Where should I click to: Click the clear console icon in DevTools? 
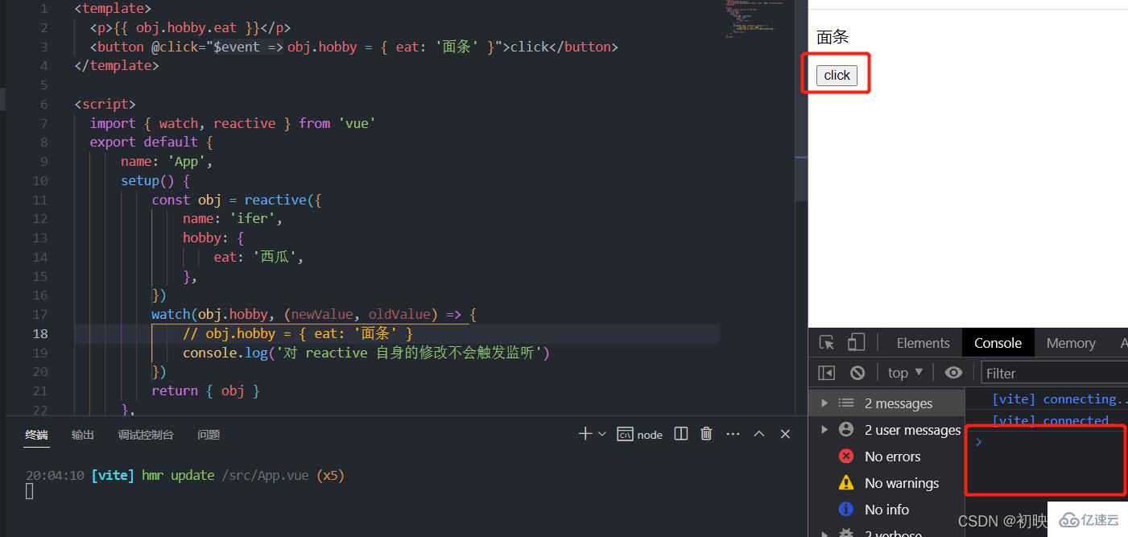point(857,371)
